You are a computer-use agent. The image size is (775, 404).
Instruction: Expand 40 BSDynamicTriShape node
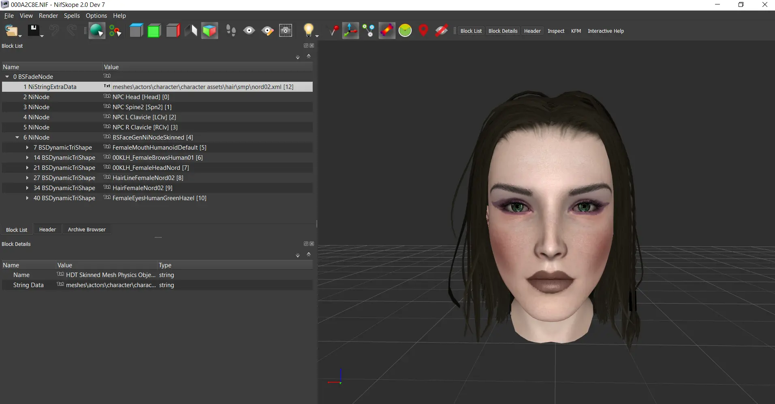coord(27,198)
